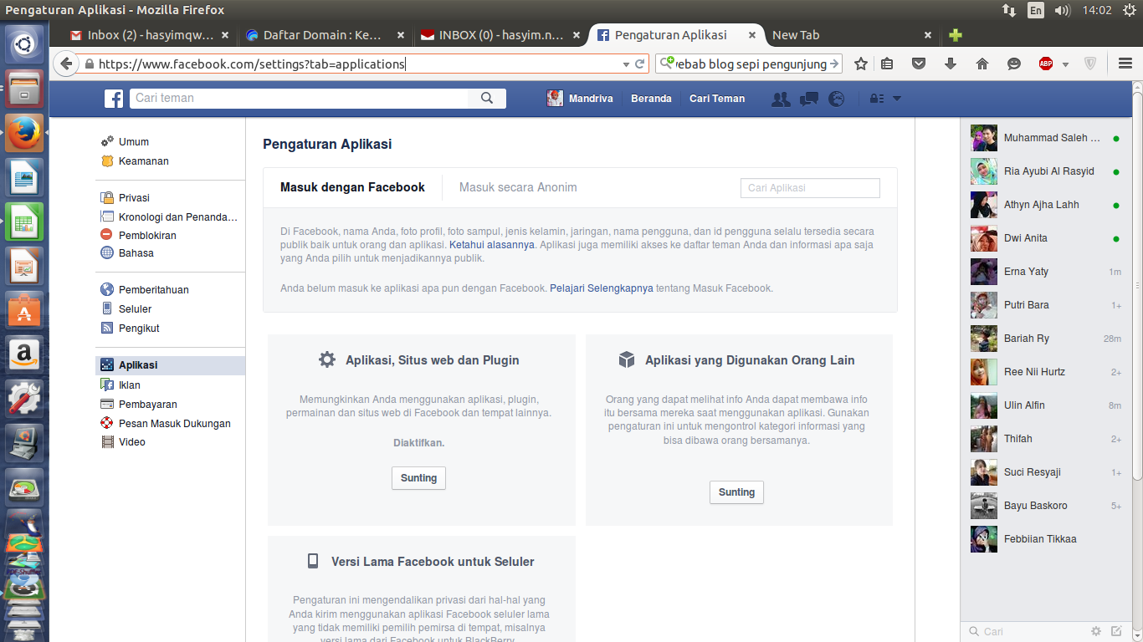This screenshot has height=642, width=1143.
Task: Open messages icon in header
Action: [x=808, y=99]
